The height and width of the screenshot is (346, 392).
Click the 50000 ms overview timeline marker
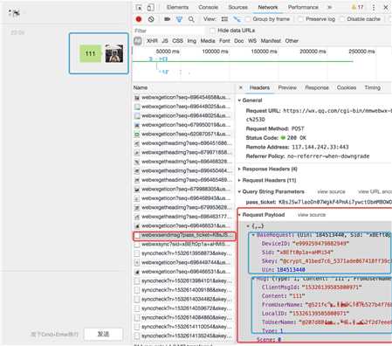click(x=168, y=52)
